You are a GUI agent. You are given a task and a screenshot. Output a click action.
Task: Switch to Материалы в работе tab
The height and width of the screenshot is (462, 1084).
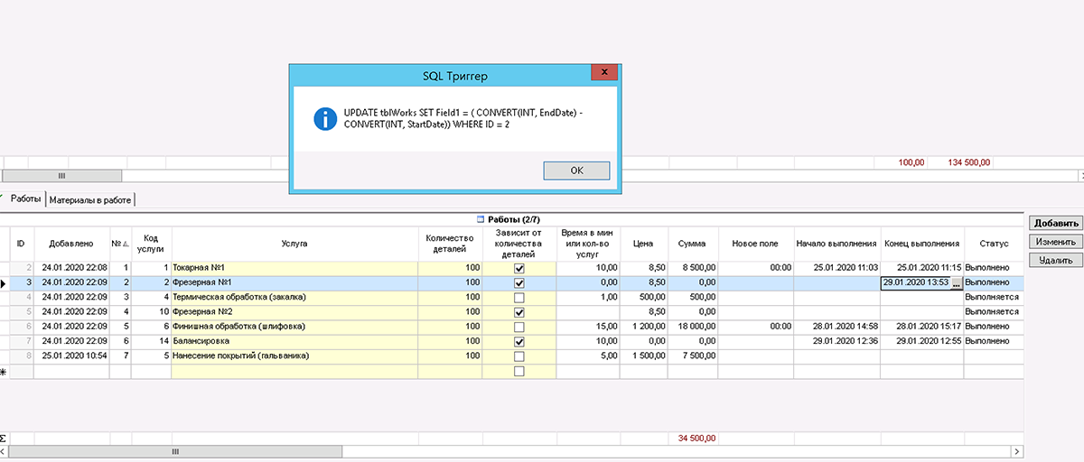point(90,199)
